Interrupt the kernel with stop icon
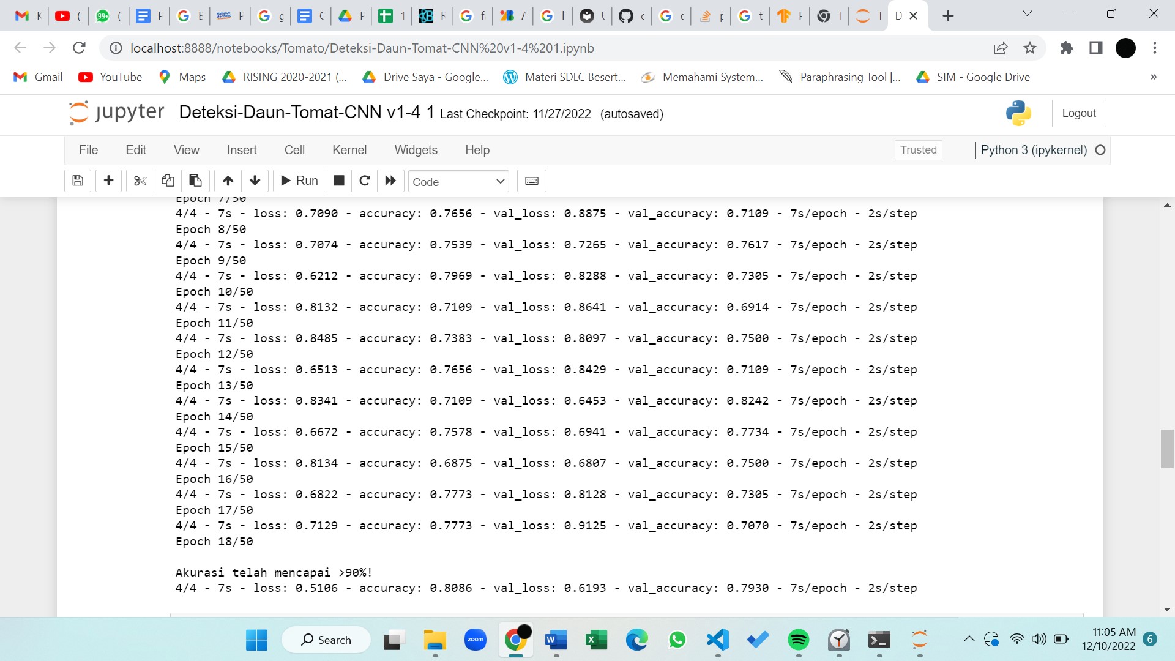The height and width of the screenshot is (661, 1175). pos(338,181)
